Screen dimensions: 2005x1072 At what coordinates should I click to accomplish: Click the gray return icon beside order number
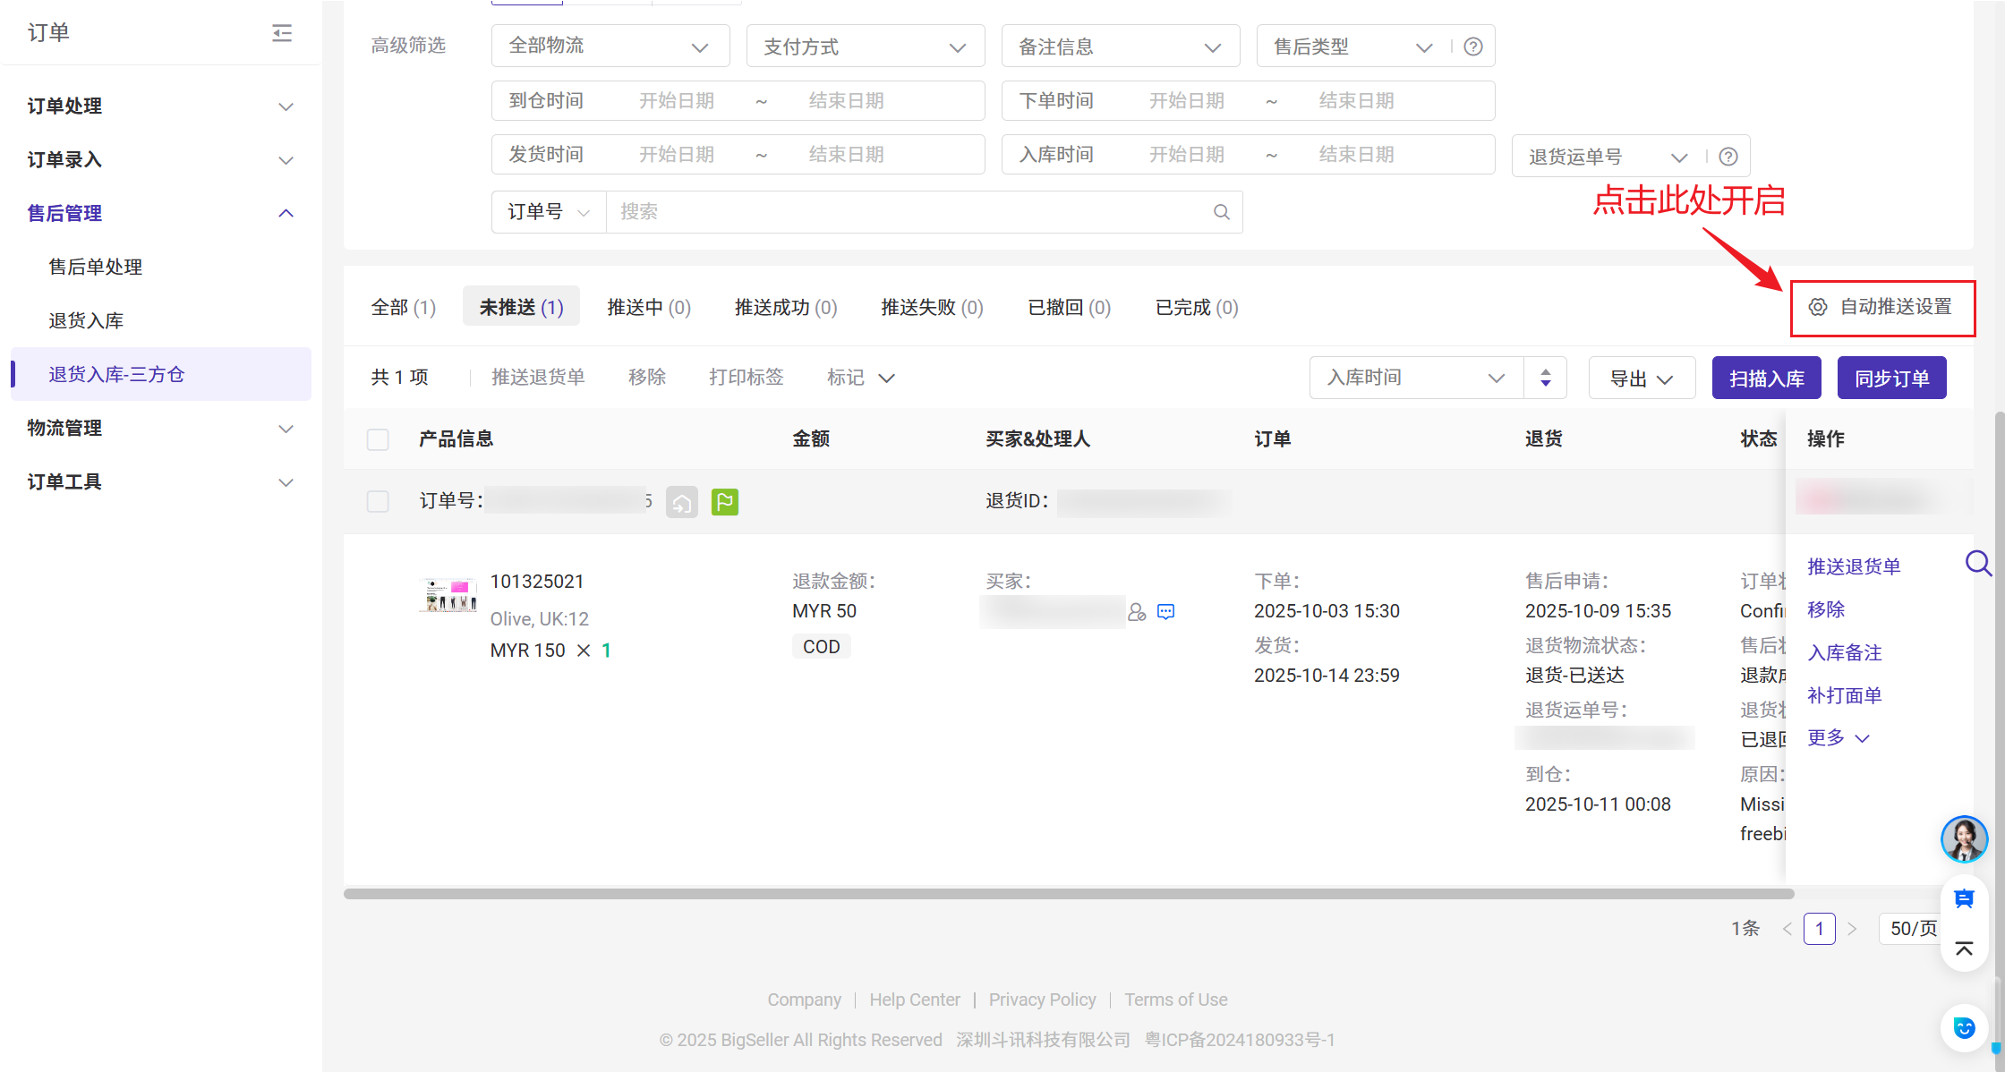point(681,502)
